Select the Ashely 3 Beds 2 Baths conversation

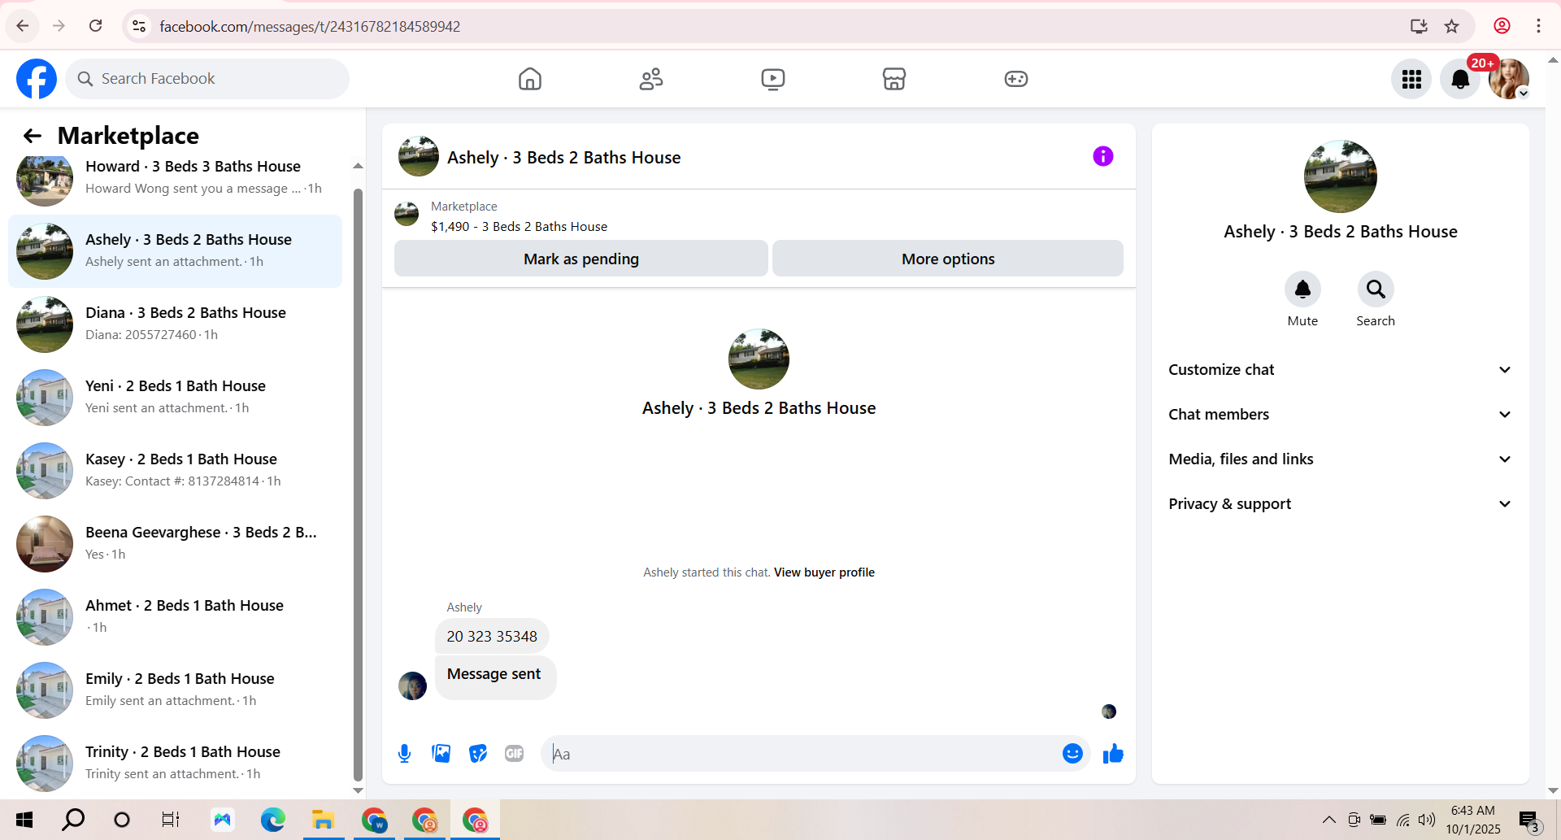pyautogui.click(x=175, y=251)
